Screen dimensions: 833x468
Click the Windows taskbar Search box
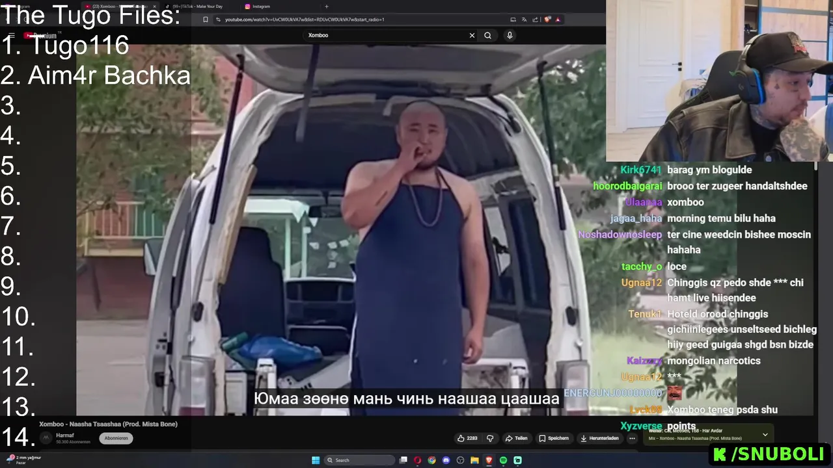pos(359,460)
